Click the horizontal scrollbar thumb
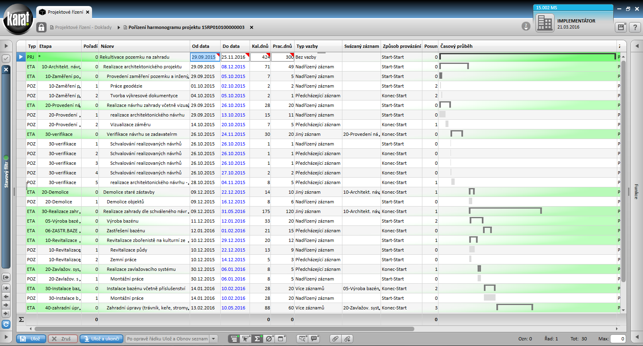This screenshot has height=346, width=643. 224,329
